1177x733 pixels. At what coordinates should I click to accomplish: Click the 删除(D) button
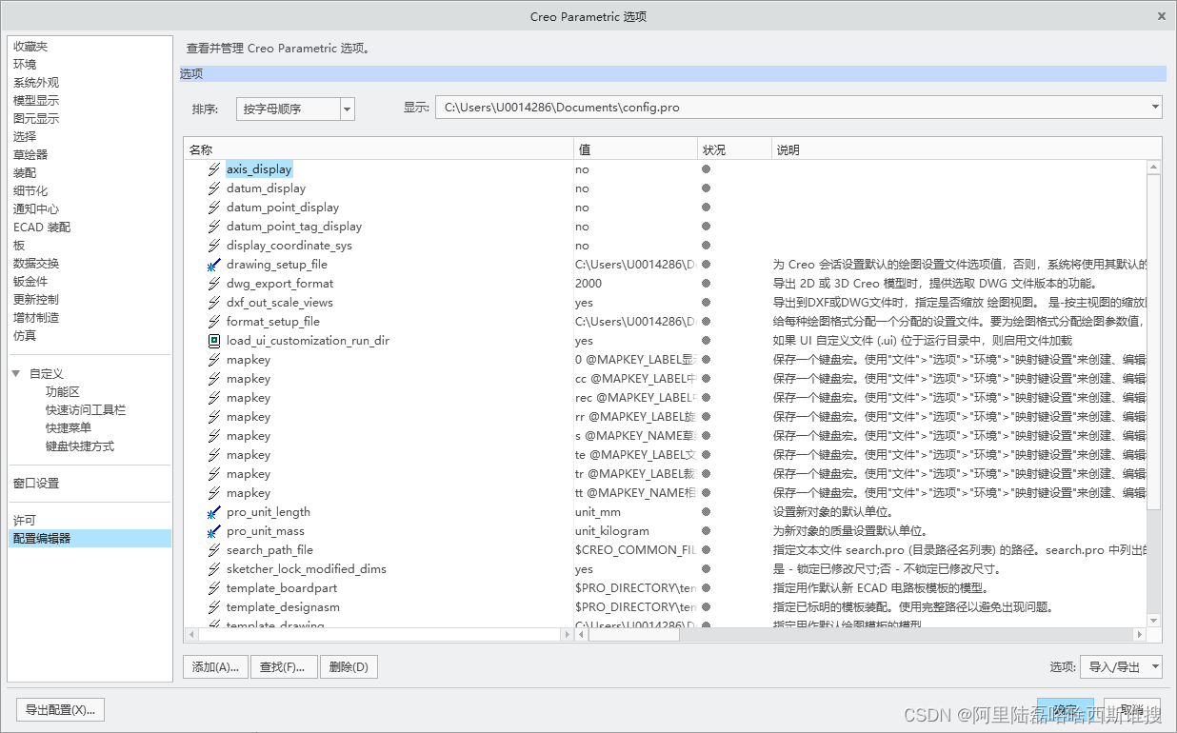click(349, 667)
